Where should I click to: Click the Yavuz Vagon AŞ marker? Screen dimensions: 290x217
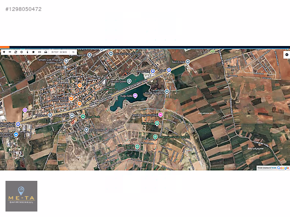(x=90, y=55)
